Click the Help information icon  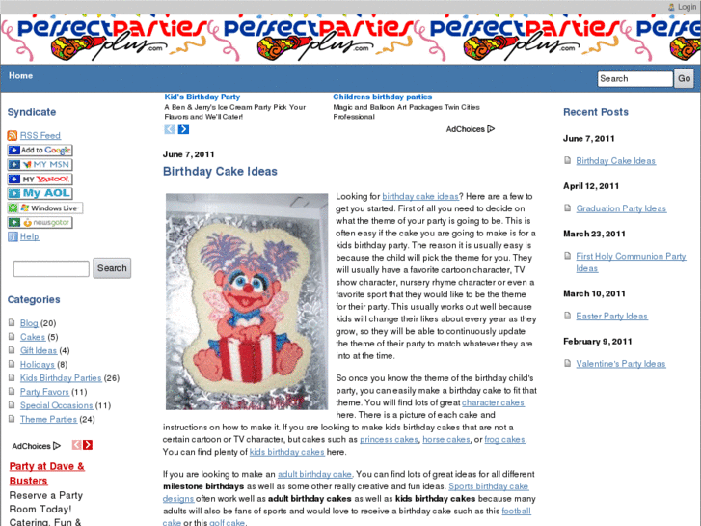click(13, 236)
